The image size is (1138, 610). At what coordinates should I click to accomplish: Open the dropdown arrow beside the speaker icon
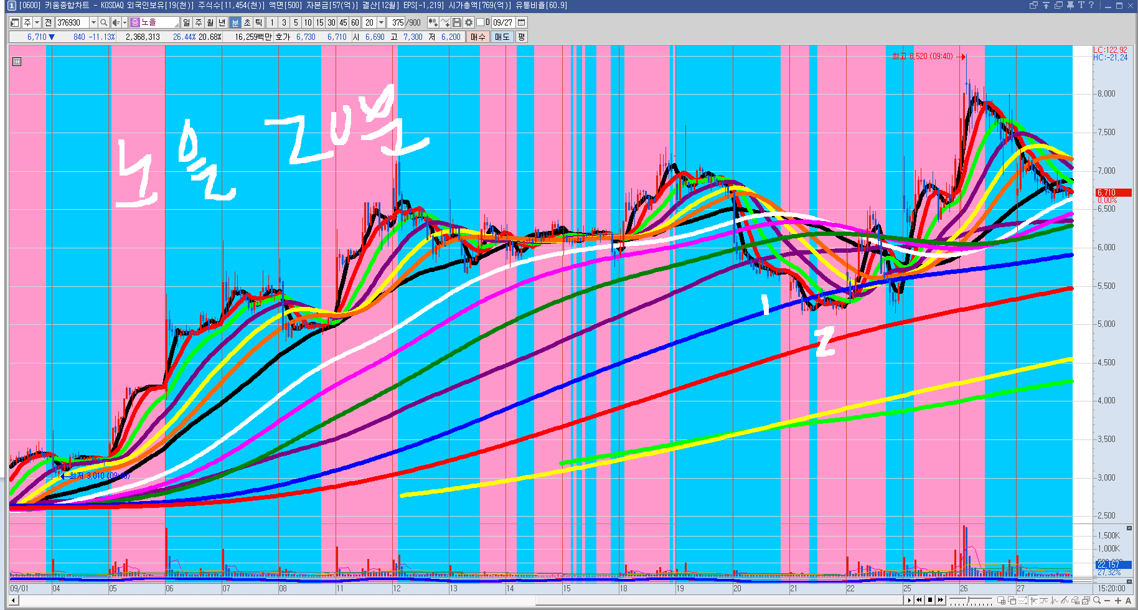[125, 22]
